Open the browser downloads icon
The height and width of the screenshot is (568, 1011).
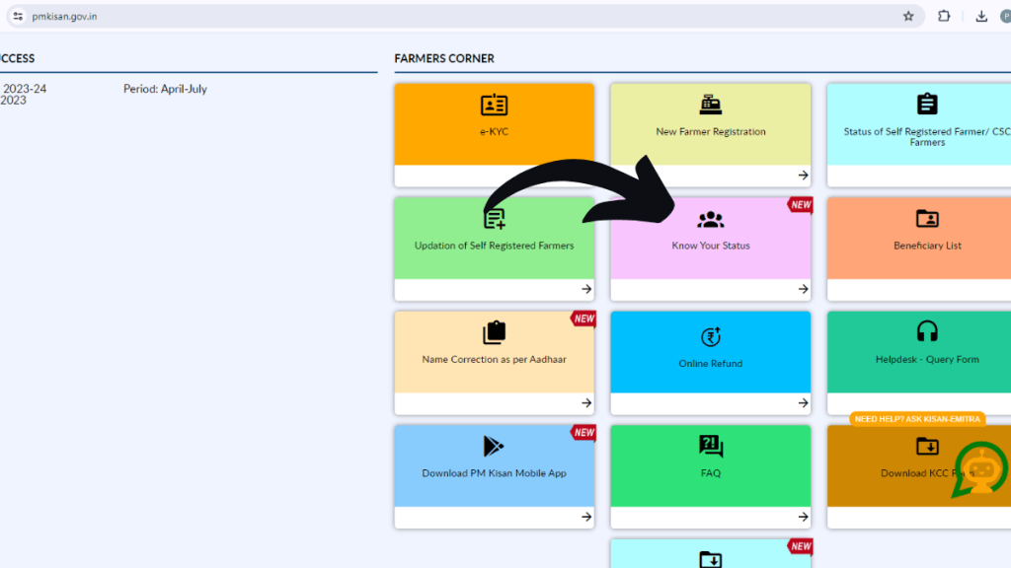click(981, 16)
